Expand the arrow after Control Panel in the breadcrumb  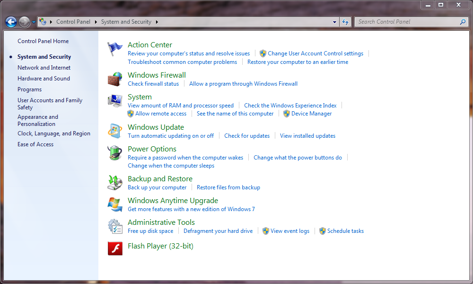[x=96, y=22]
